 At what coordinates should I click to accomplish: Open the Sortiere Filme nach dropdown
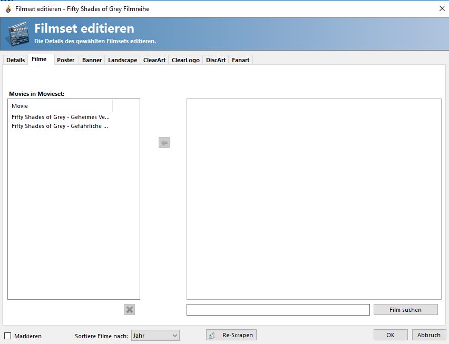tap(155, 336)
